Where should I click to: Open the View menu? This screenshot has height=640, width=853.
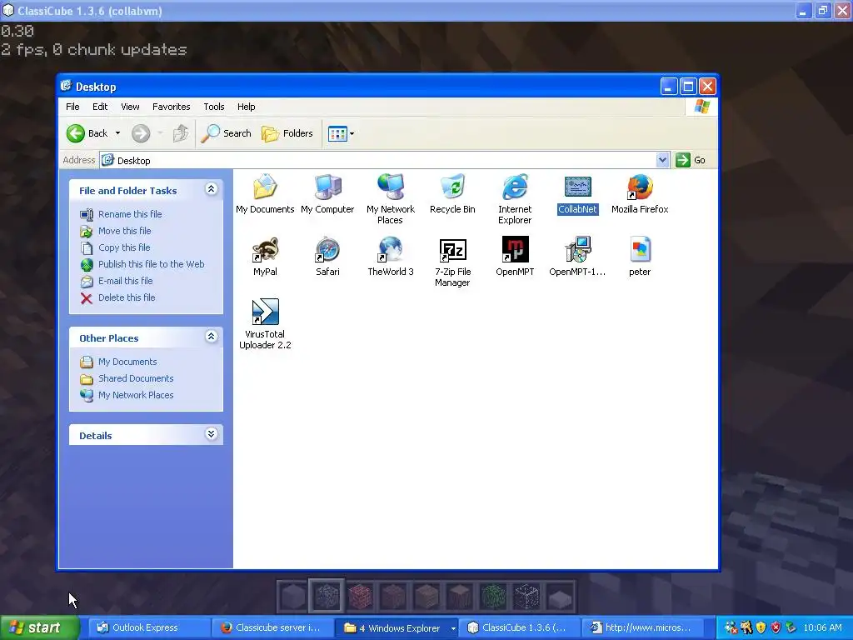pyautogui.click(x=130, y=107)
